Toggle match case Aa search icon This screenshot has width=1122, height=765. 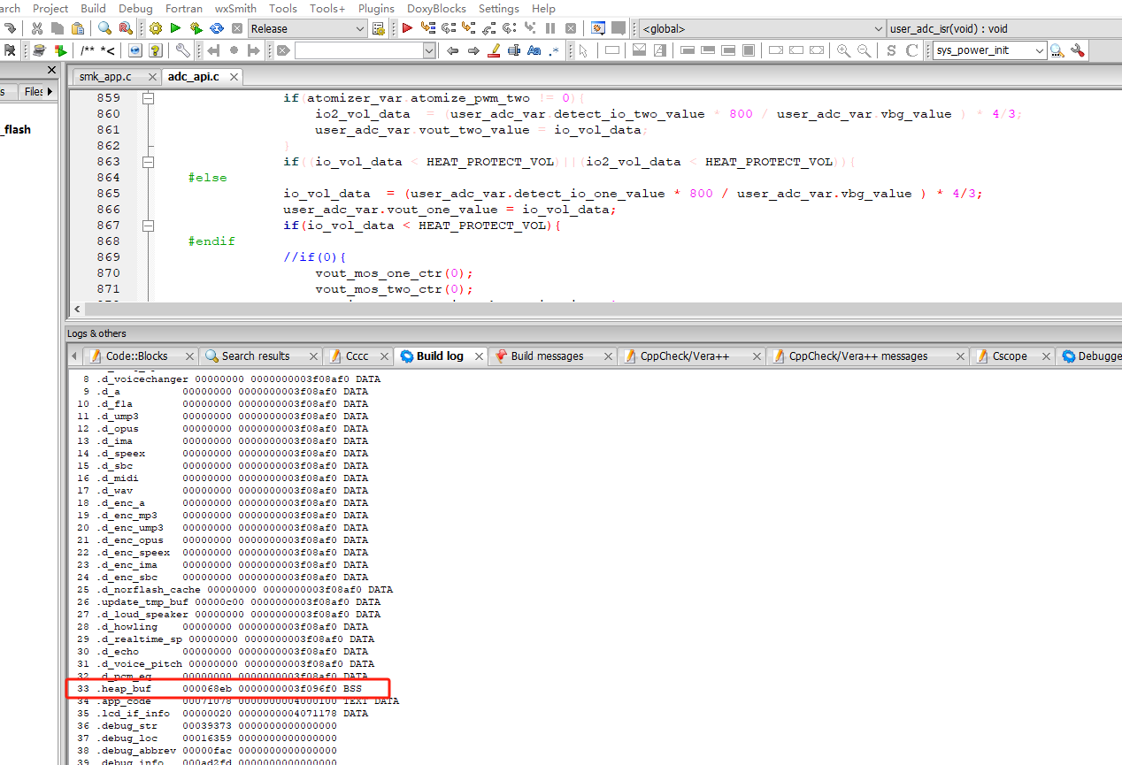tap(534, 50)
